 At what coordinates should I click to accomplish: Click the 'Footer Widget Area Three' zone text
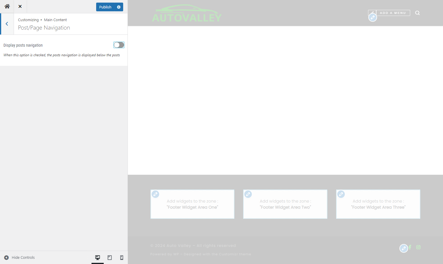(378, 207)
